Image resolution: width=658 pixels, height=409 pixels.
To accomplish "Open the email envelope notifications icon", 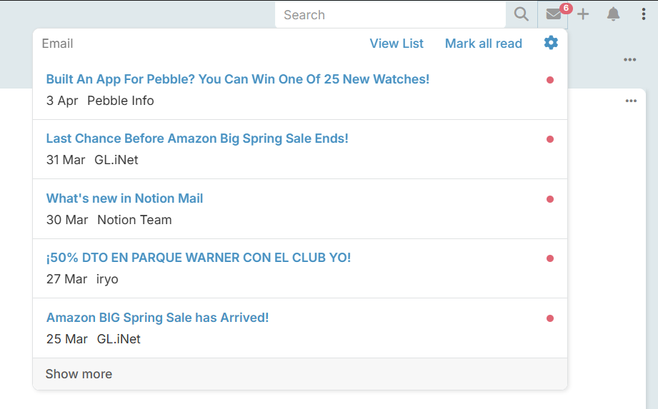I will click(x=554, y=14).
